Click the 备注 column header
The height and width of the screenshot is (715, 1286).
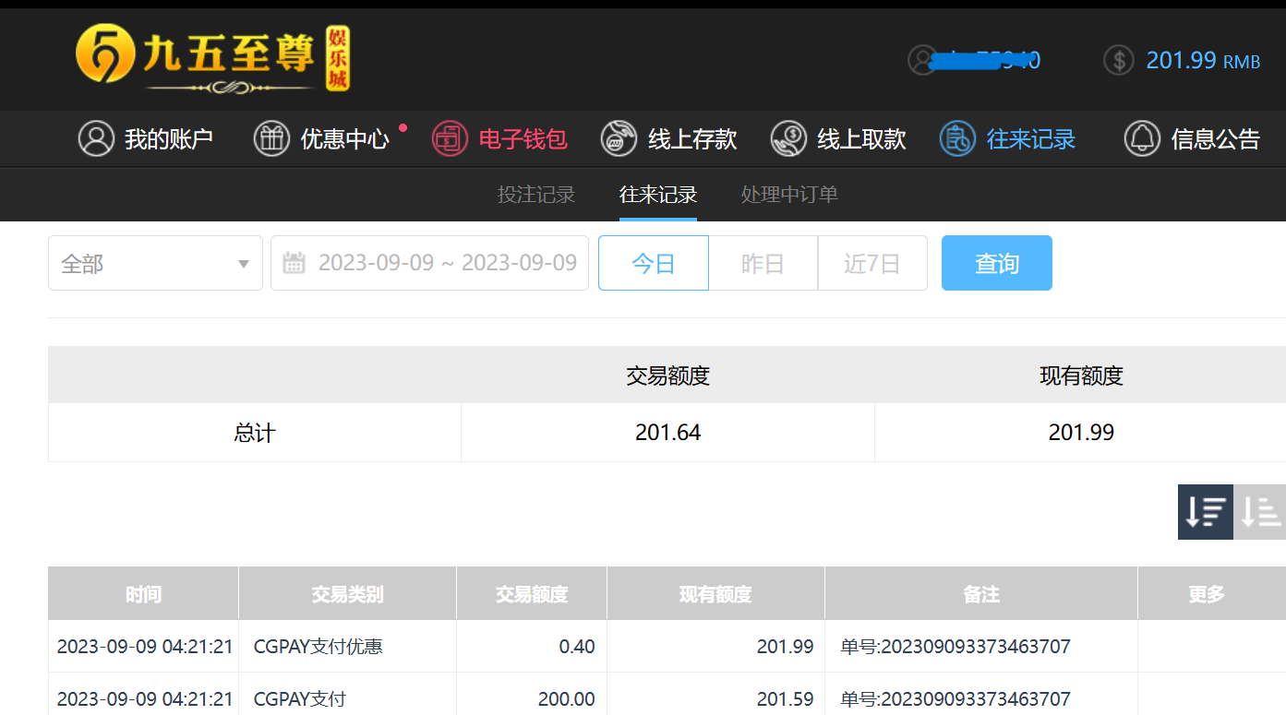click(981, 594)
